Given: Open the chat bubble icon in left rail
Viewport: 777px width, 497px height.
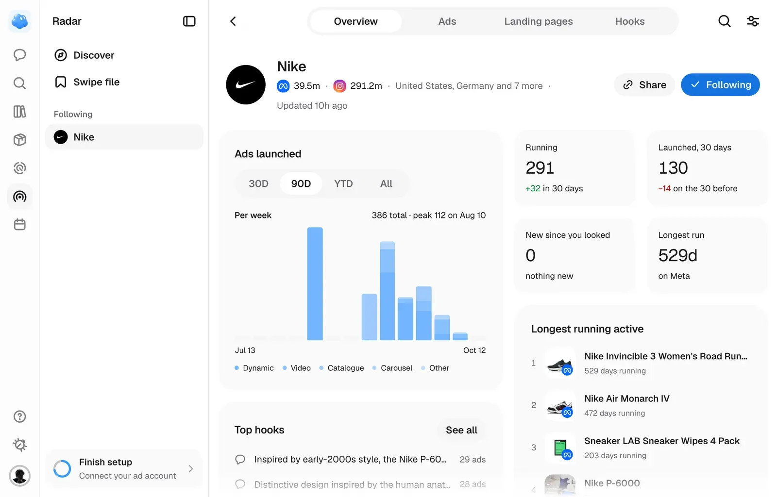Looking at the screenshot, I should point(19,55).
